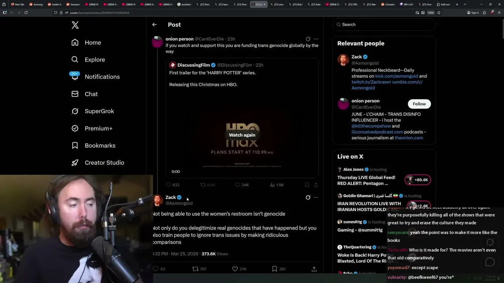Click the X Search field

384,24
